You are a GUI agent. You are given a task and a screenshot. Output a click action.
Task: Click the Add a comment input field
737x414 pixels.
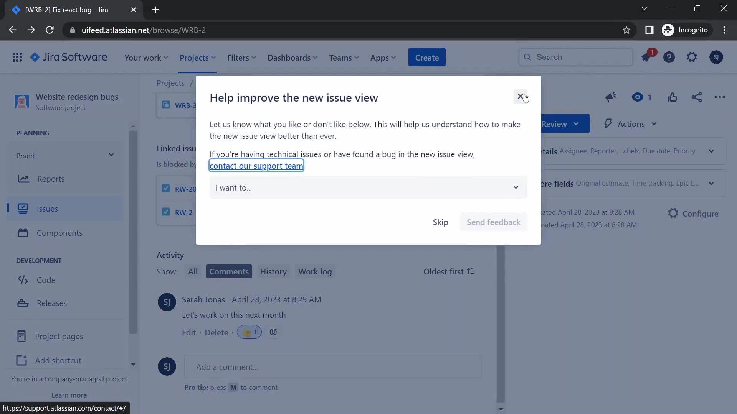point(333,366)
